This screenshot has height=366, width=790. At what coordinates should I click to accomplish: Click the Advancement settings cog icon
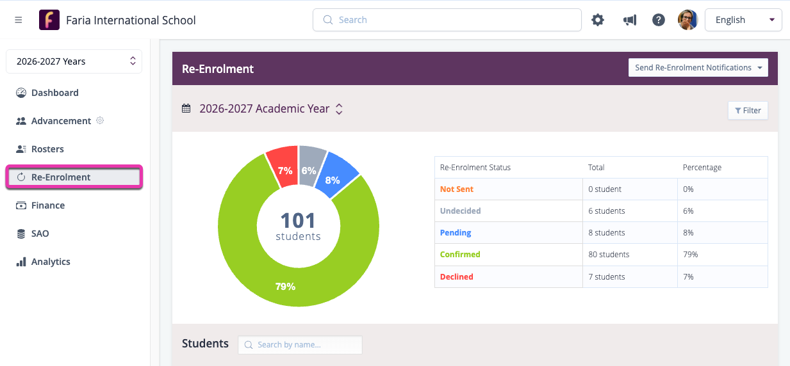pyautogui.click(x=100, y=120)
